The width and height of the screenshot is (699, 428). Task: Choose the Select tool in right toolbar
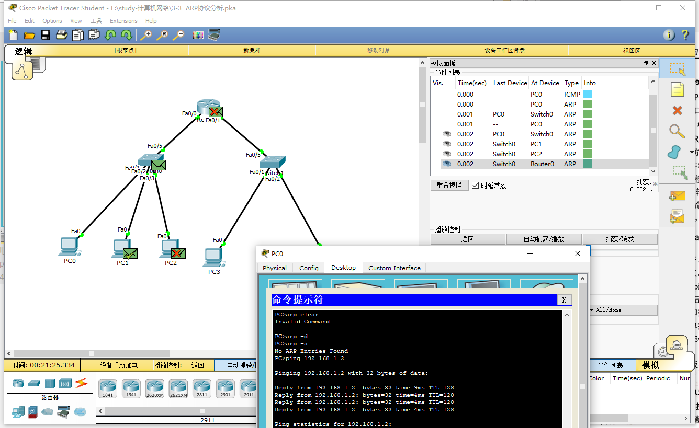click(x=677, y=69)
